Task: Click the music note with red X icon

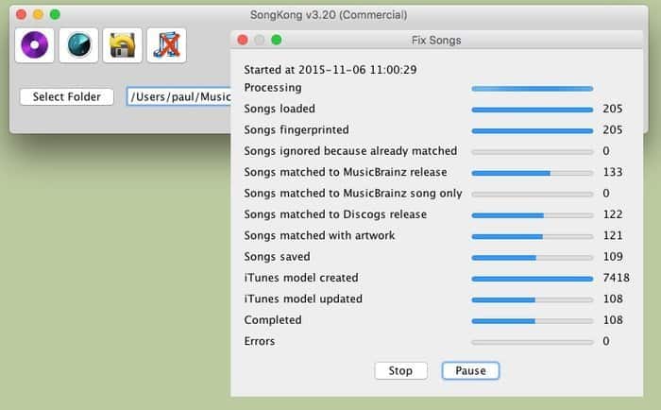Action: coord(167,45)
